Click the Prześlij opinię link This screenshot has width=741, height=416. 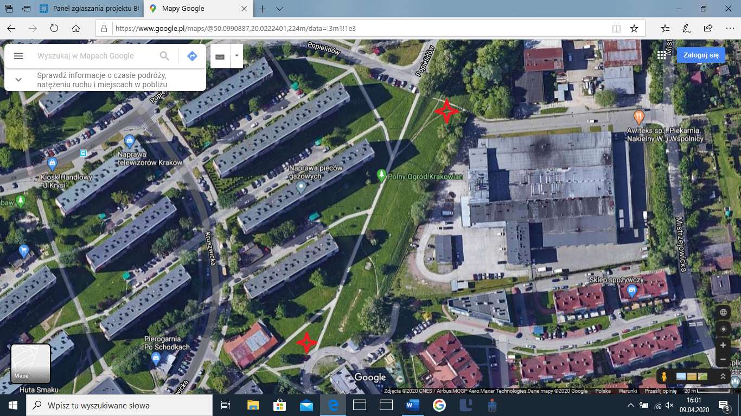(x=660, y=391)
